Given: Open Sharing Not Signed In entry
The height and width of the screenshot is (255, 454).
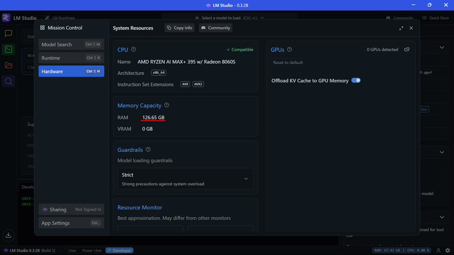Looking at the screenshot, I should [x=72, y=209].
